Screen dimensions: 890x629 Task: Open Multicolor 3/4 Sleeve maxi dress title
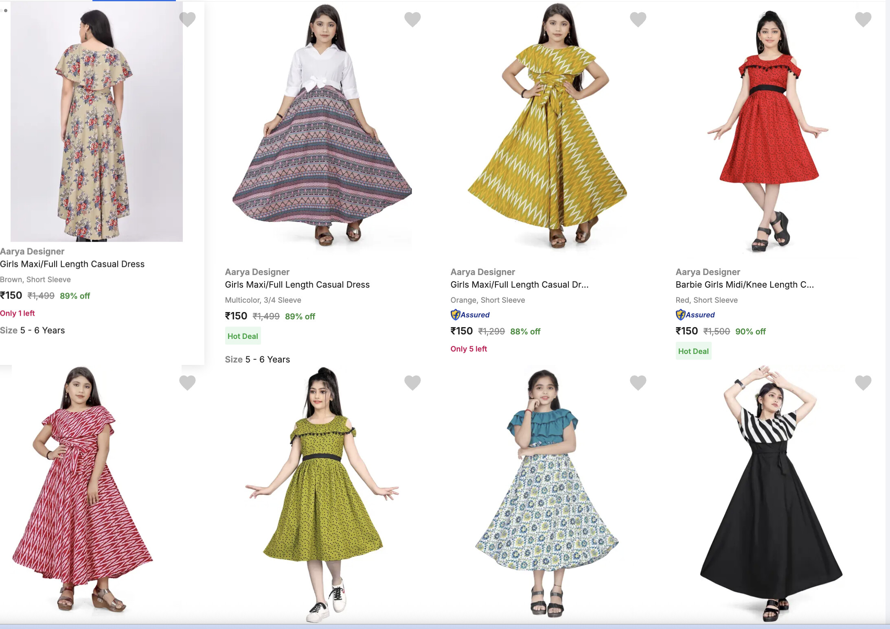(x=297, y=285)
